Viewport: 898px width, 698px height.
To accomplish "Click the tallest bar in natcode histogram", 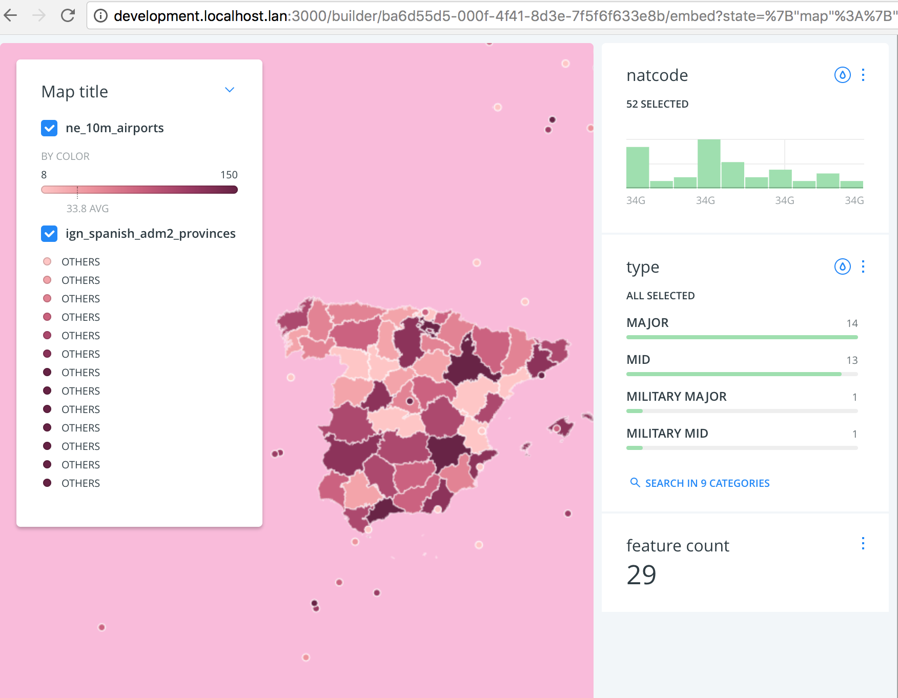I will point(709,163).
